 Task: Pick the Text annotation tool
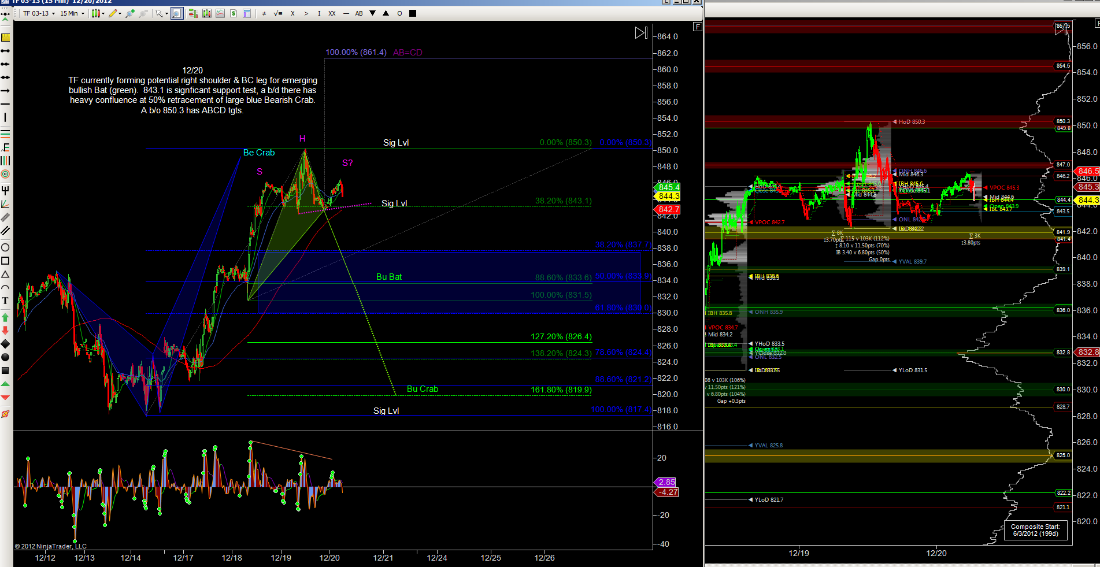click(x=5, y=301)
